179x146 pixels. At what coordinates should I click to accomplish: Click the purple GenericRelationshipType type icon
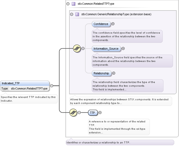pyautogui.click(x=77, y=14)
